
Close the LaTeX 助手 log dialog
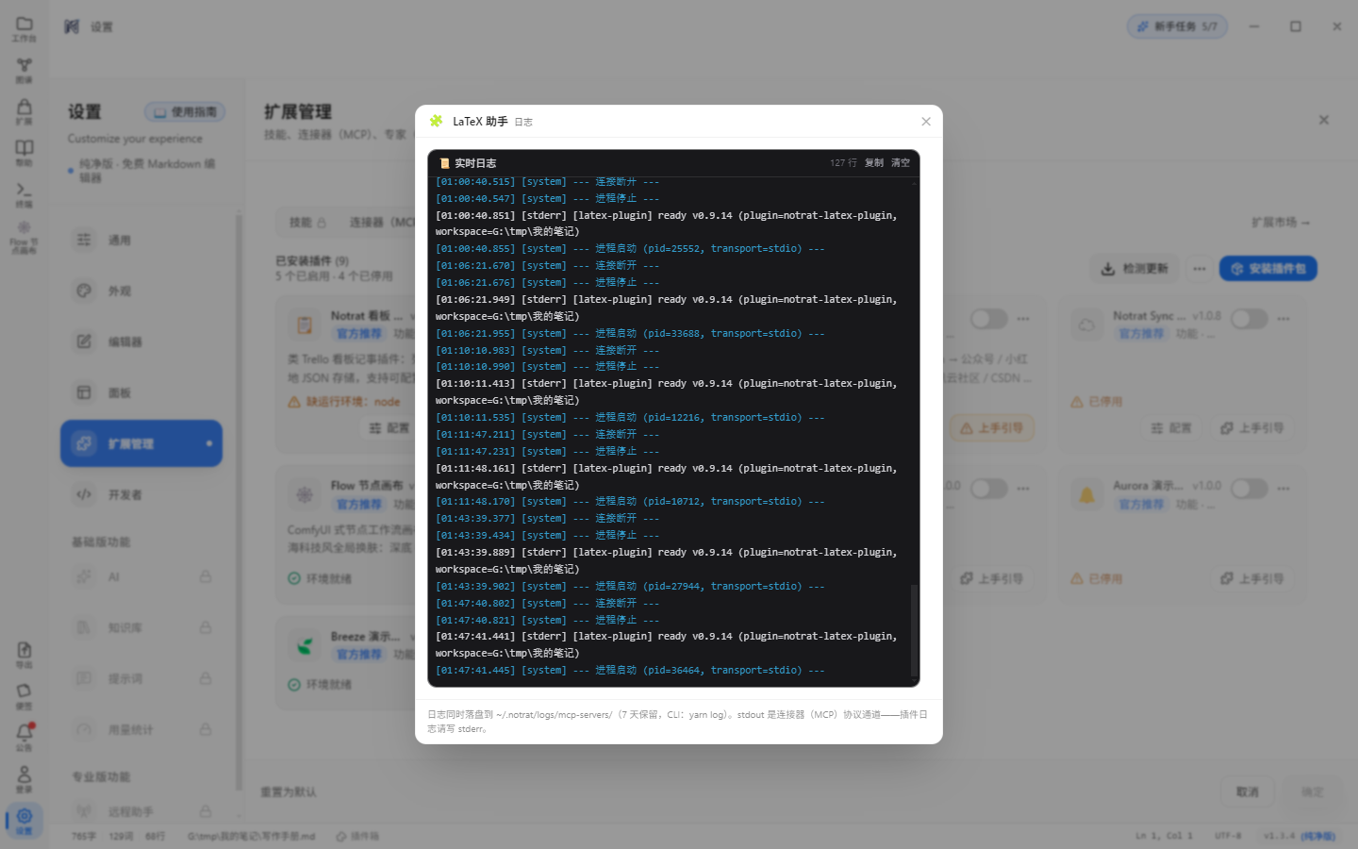pyautogui.click(x=926, y=122)
